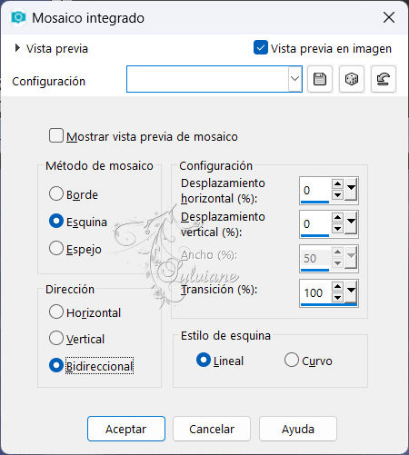The width and height of the screenshot is (409, 455).
Task: Click the randomize parameters dice icon
Action: click(x=352, y=79)
